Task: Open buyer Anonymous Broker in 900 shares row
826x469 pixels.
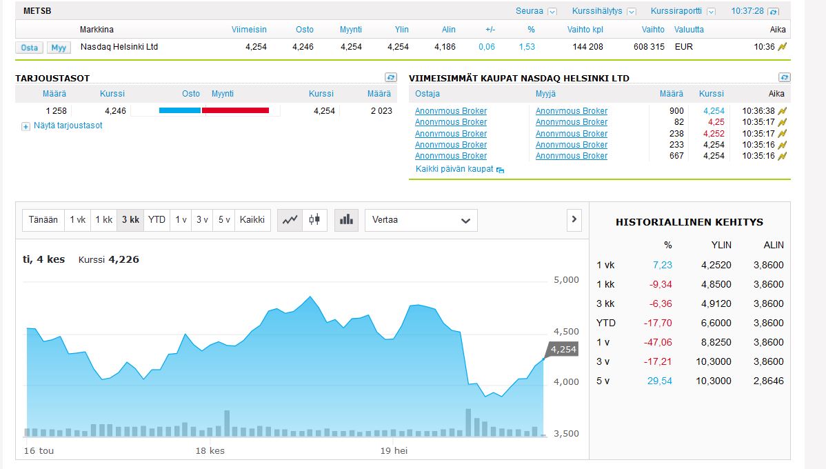Action: point(451,111)
